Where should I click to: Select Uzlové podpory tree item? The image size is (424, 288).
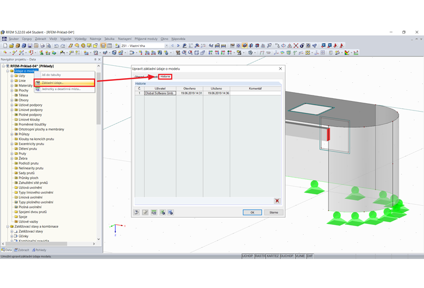coord(30,105)
